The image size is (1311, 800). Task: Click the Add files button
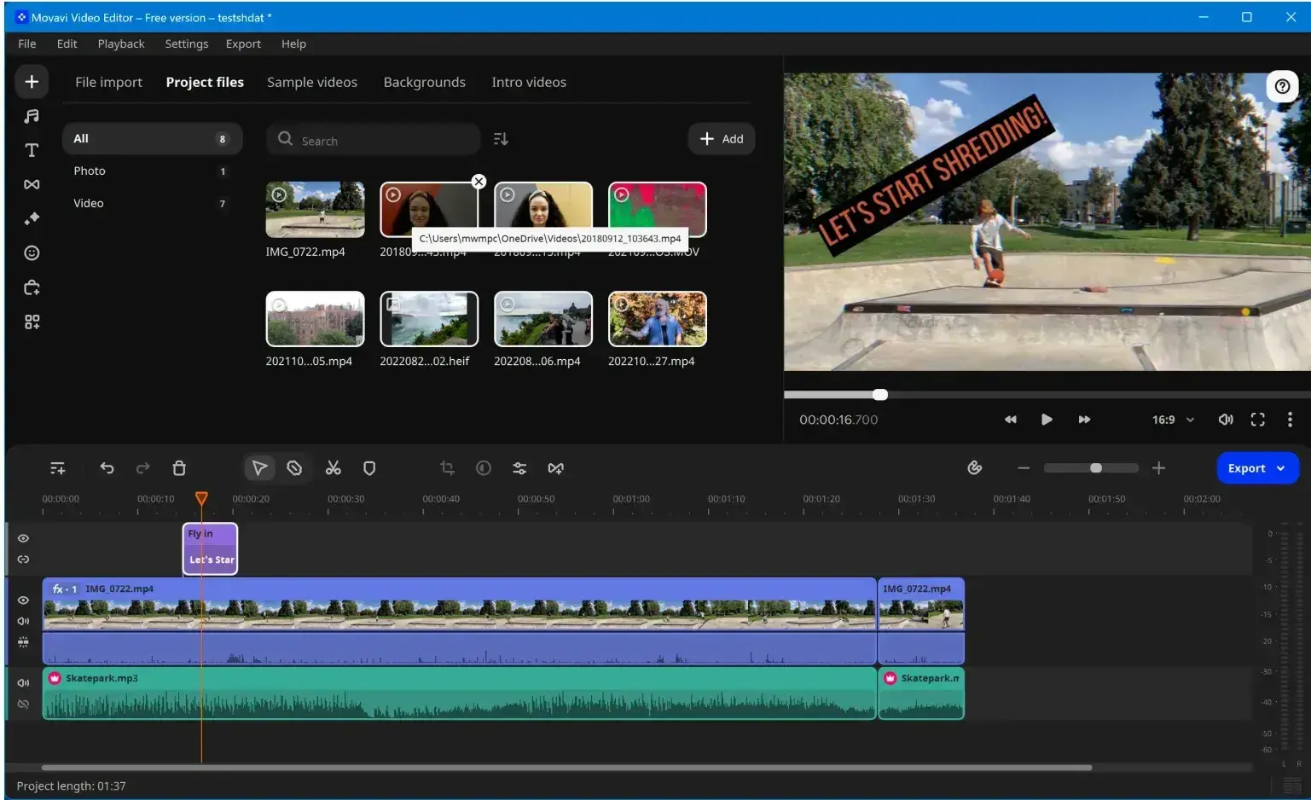click(x=721, y=139)
